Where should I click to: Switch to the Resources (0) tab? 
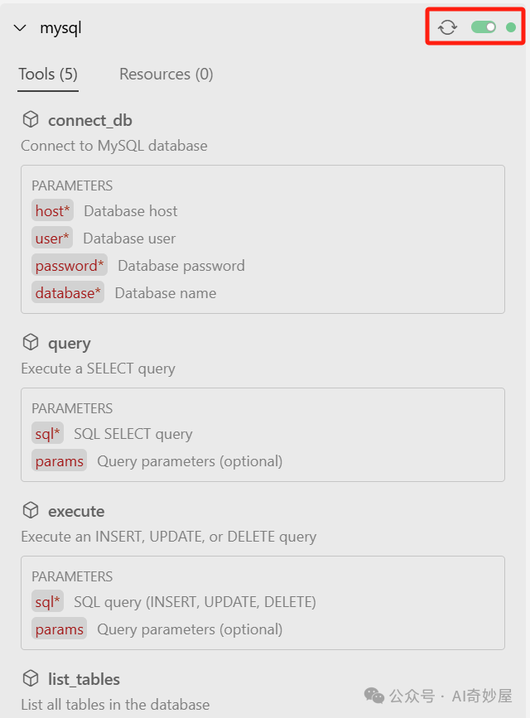click(x=166, y=75)
